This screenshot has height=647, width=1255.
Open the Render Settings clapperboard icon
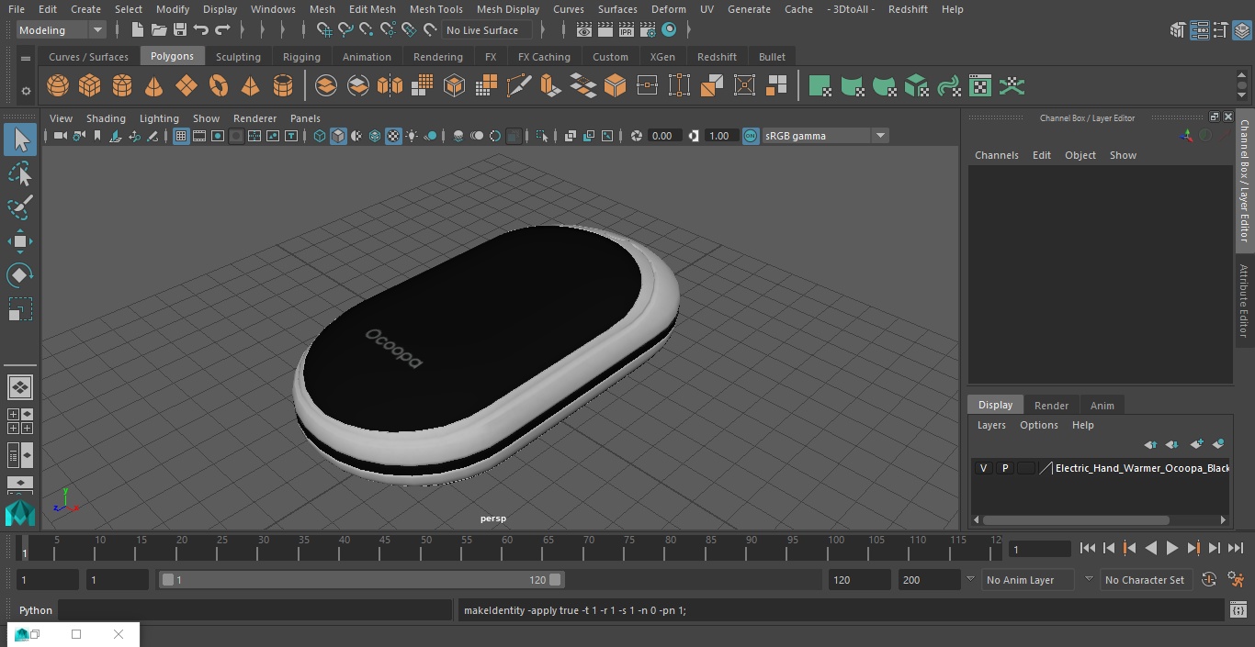click(x=648, y=30)
